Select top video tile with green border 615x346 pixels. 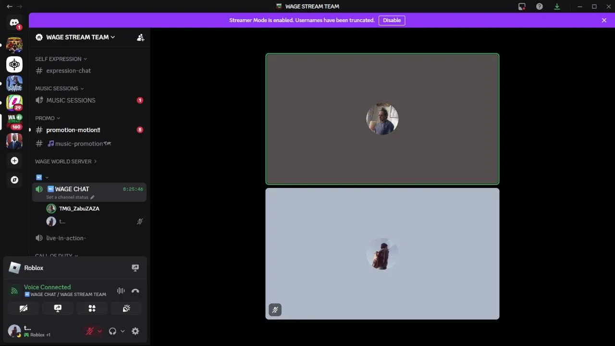(382, 119)
